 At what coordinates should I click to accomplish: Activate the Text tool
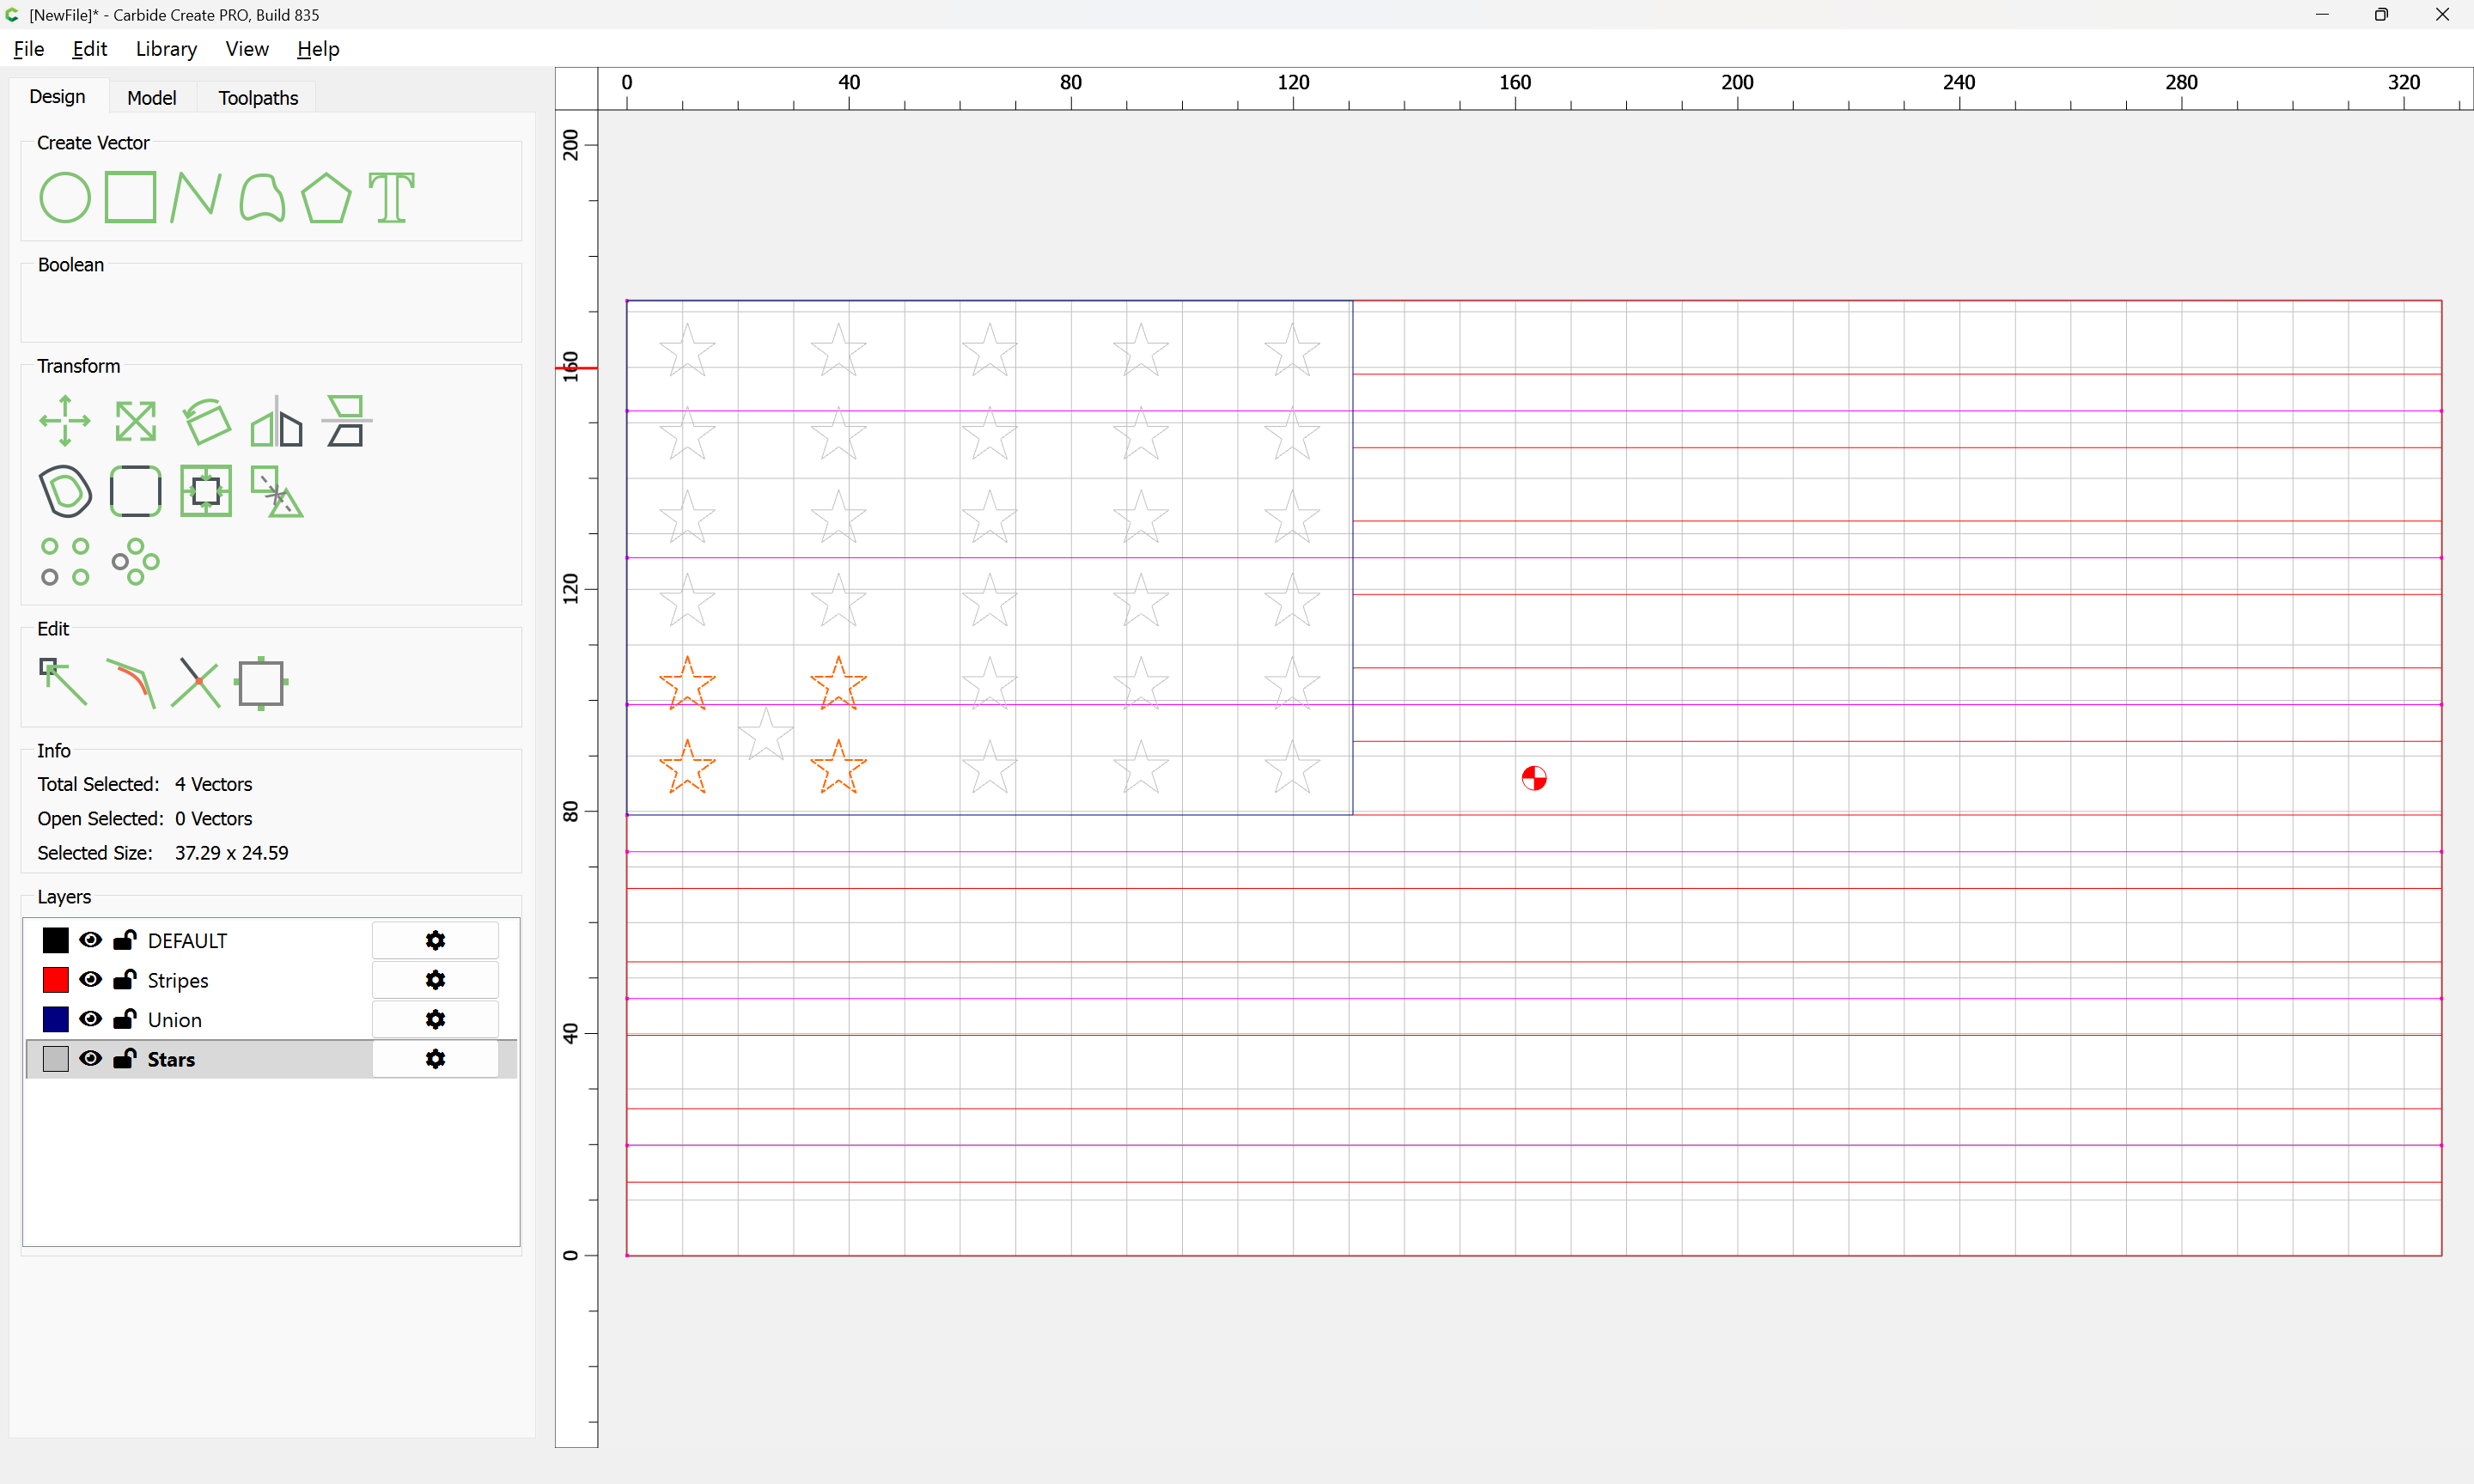pos(391,197)
